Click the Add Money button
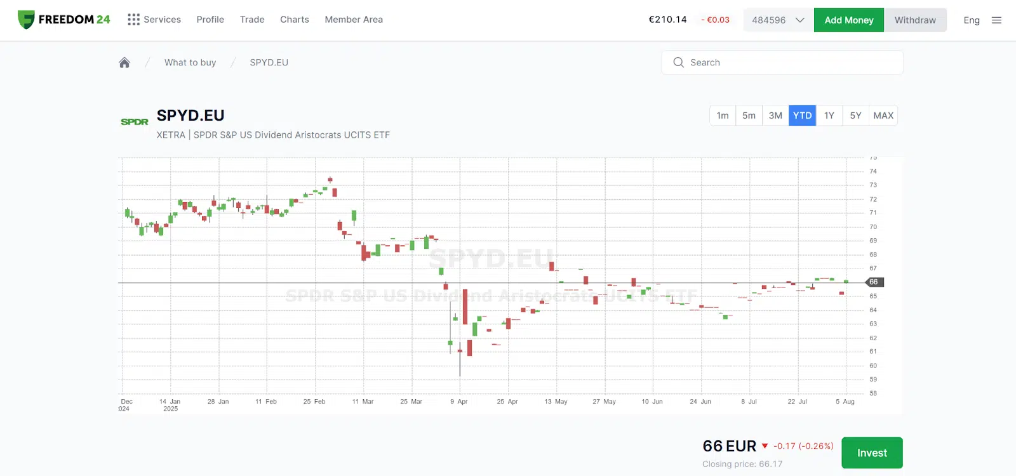 tap(849, 20)
